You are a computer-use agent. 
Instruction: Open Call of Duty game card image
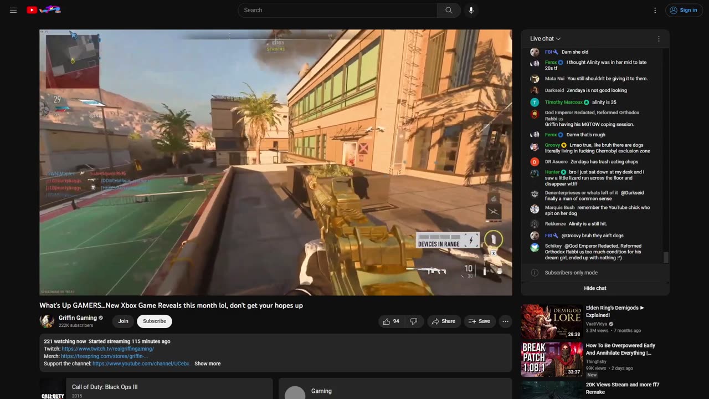[x=53, y=388]
